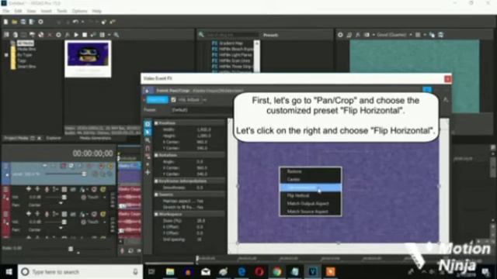Click the Project Media search magnifier icon
This screenshot has height=279, width=497.
point(116,35)
